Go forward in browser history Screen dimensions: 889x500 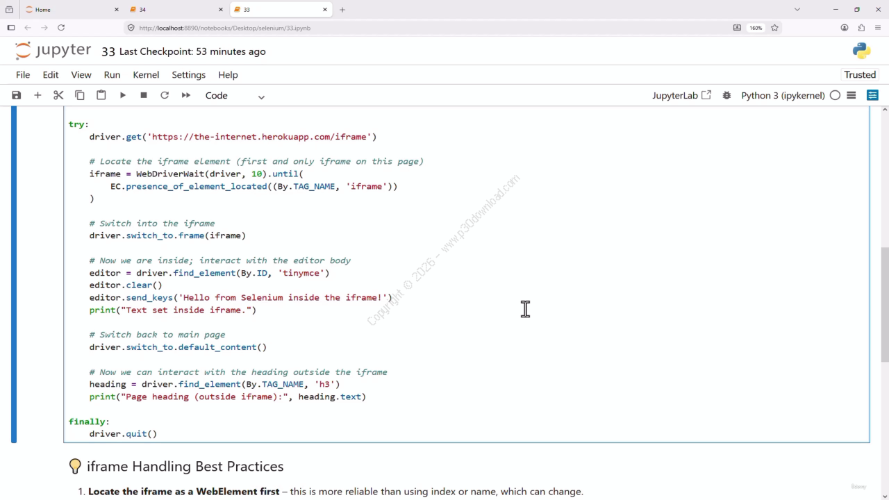pos(44,28)
